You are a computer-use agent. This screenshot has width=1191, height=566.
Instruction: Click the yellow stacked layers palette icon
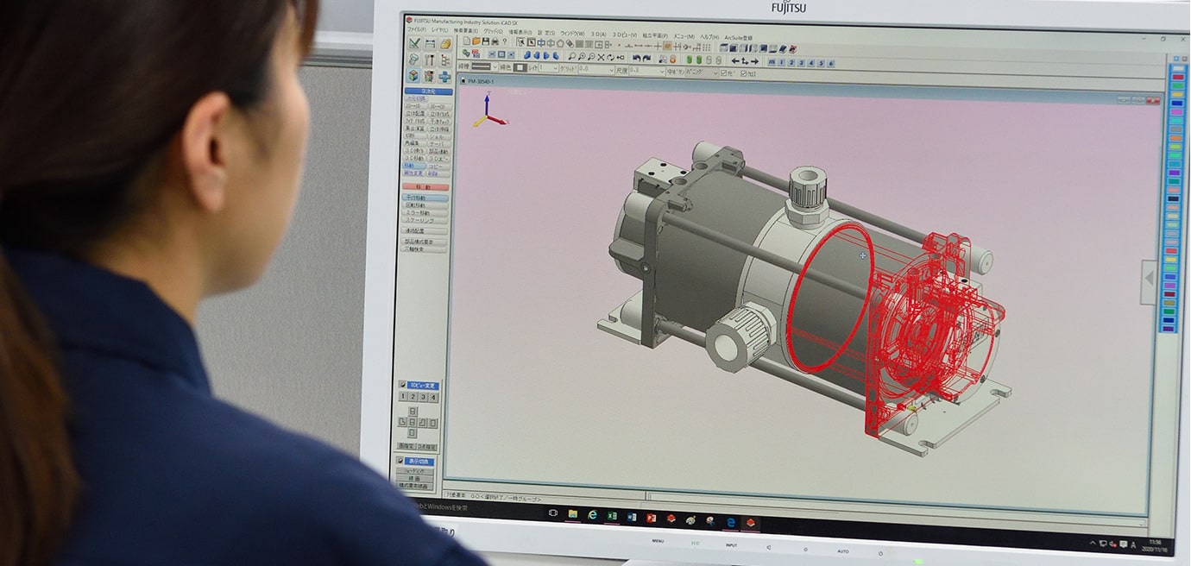(x=445, y=44)
